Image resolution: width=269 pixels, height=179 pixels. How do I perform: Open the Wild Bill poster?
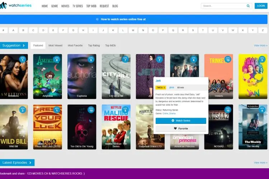pyautogui.click(x=14, y=127)
